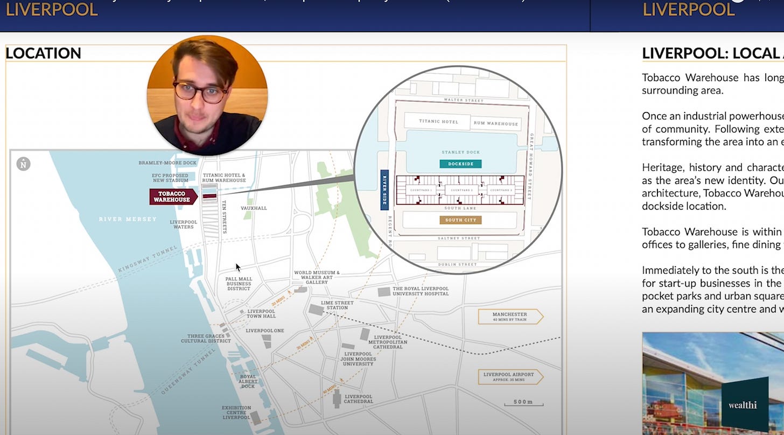This screenshot has width=784, height=435.
Task: Click the paragraph starting 'Tobacco Warehouse is within'
Action: (x=712, y=238)
